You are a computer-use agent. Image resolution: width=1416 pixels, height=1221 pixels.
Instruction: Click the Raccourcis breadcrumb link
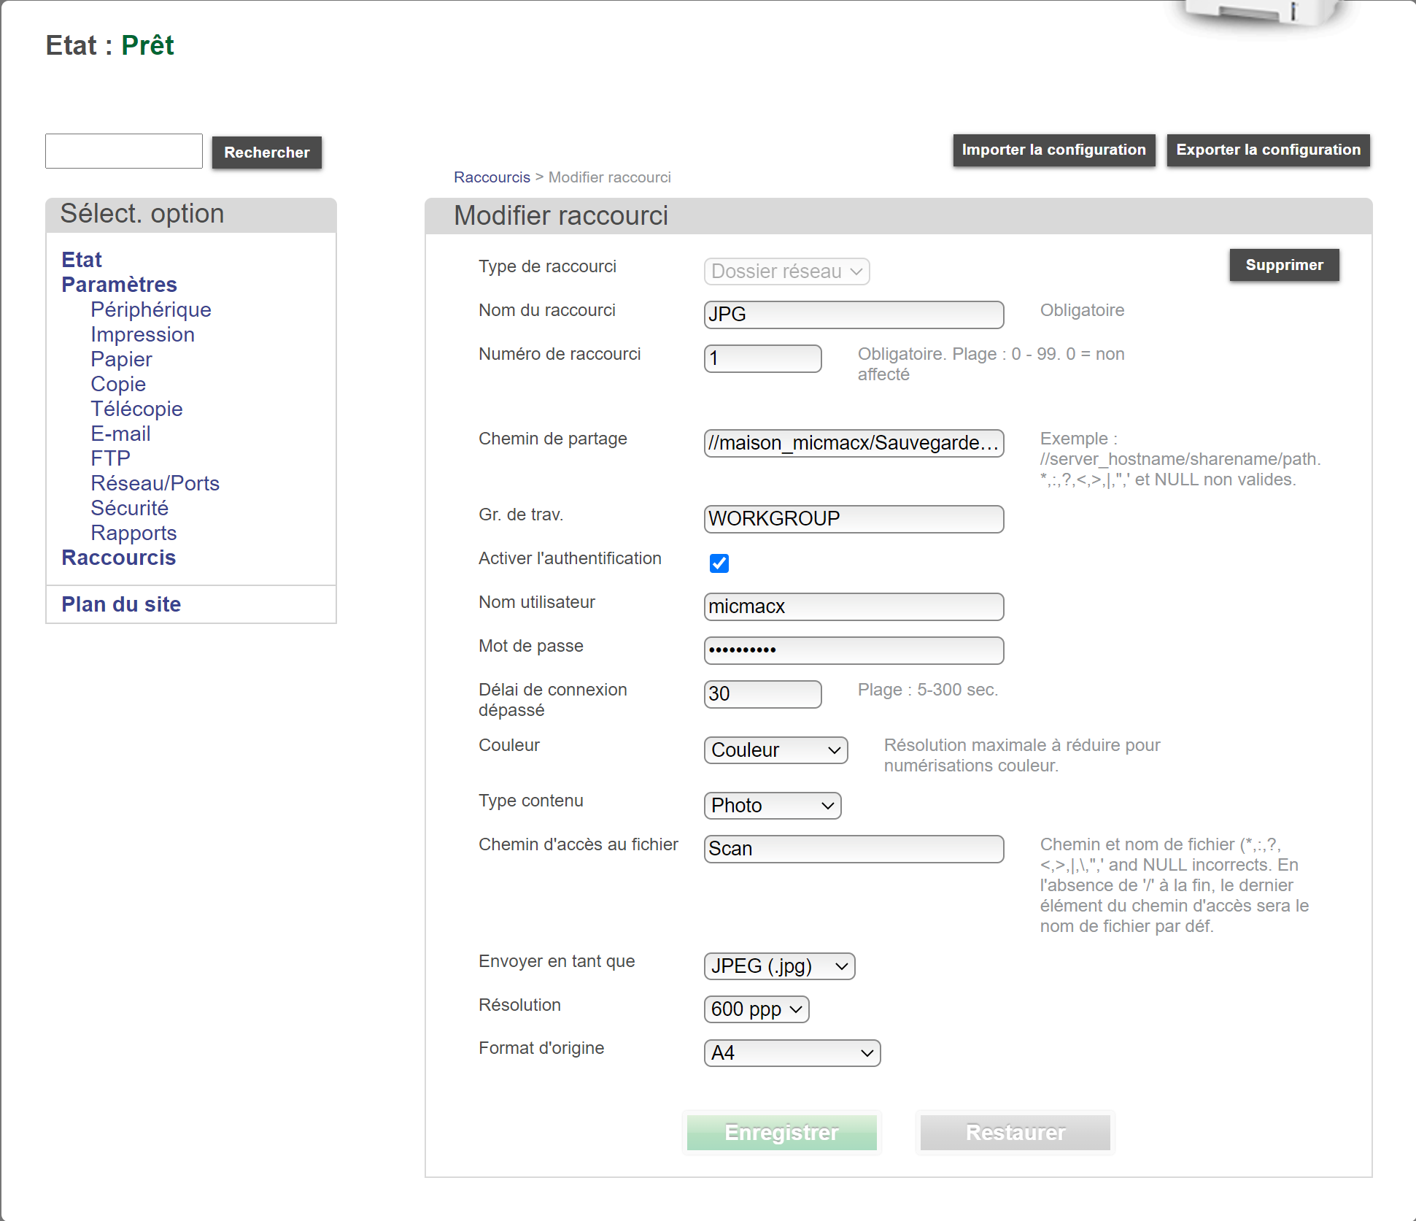click(492, 177)
